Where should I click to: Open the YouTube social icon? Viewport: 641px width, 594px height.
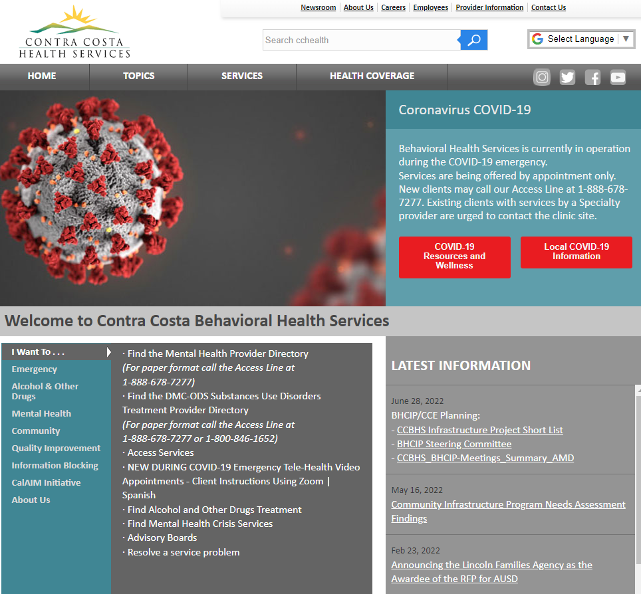click(618, 77)
